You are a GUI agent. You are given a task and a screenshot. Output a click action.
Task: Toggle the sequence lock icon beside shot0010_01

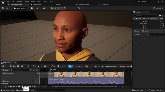(x=131, y=66)
